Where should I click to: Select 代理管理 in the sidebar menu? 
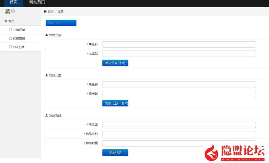click(19, 38)
